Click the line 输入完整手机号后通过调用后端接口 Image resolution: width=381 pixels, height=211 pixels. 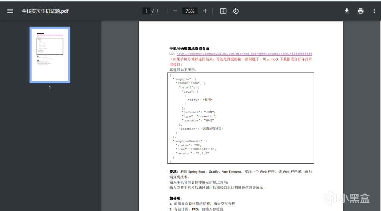(x=217, y=187)
